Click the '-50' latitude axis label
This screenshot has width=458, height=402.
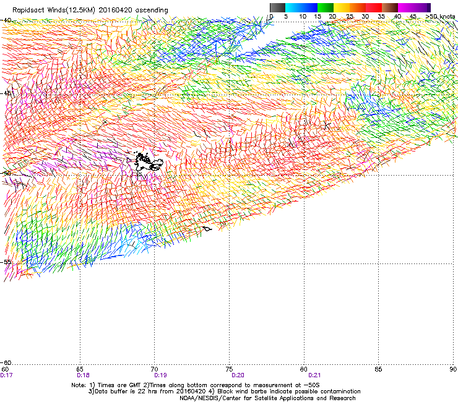tap(6, 174)
